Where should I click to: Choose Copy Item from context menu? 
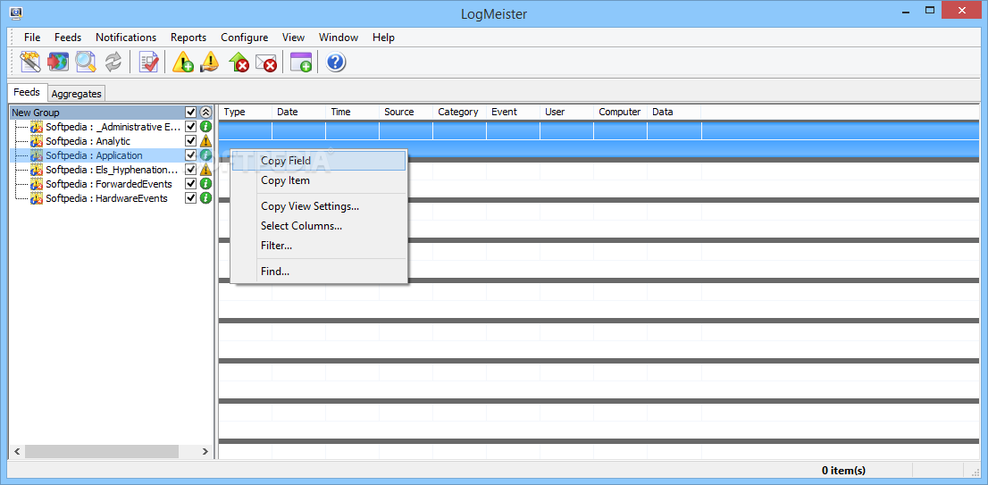pyautogui.click(x=319, y=180)
